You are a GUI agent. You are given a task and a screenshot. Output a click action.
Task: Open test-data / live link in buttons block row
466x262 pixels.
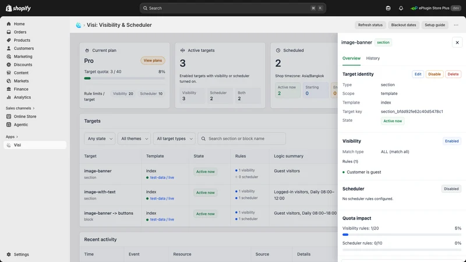click(162, 219)
